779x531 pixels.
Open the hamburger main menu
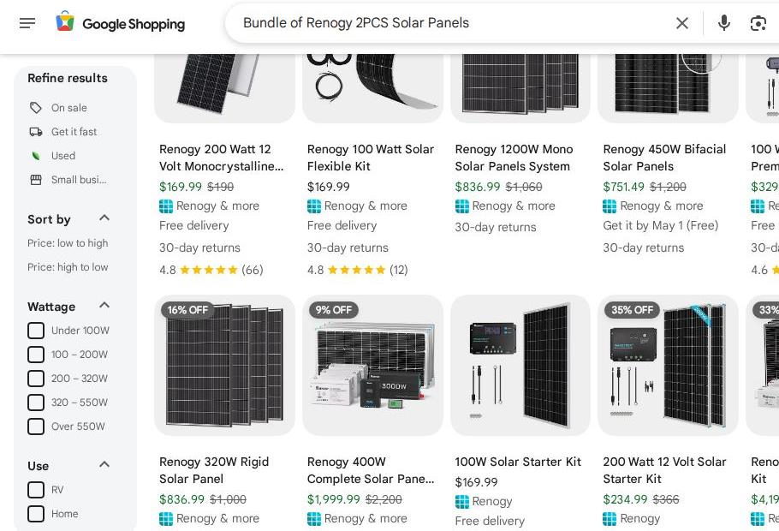coord(27,23)
